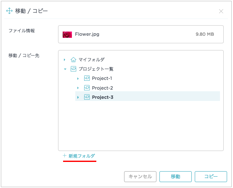Select Project-1 as destination folder
The width and height of the screenshot is (233, 188).
coord(102,78)
